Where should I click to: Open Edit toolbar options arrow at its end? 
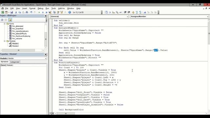158,12
